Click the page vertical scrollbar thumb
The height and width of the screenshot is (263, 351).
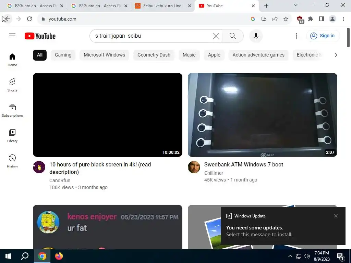(348, 38)
